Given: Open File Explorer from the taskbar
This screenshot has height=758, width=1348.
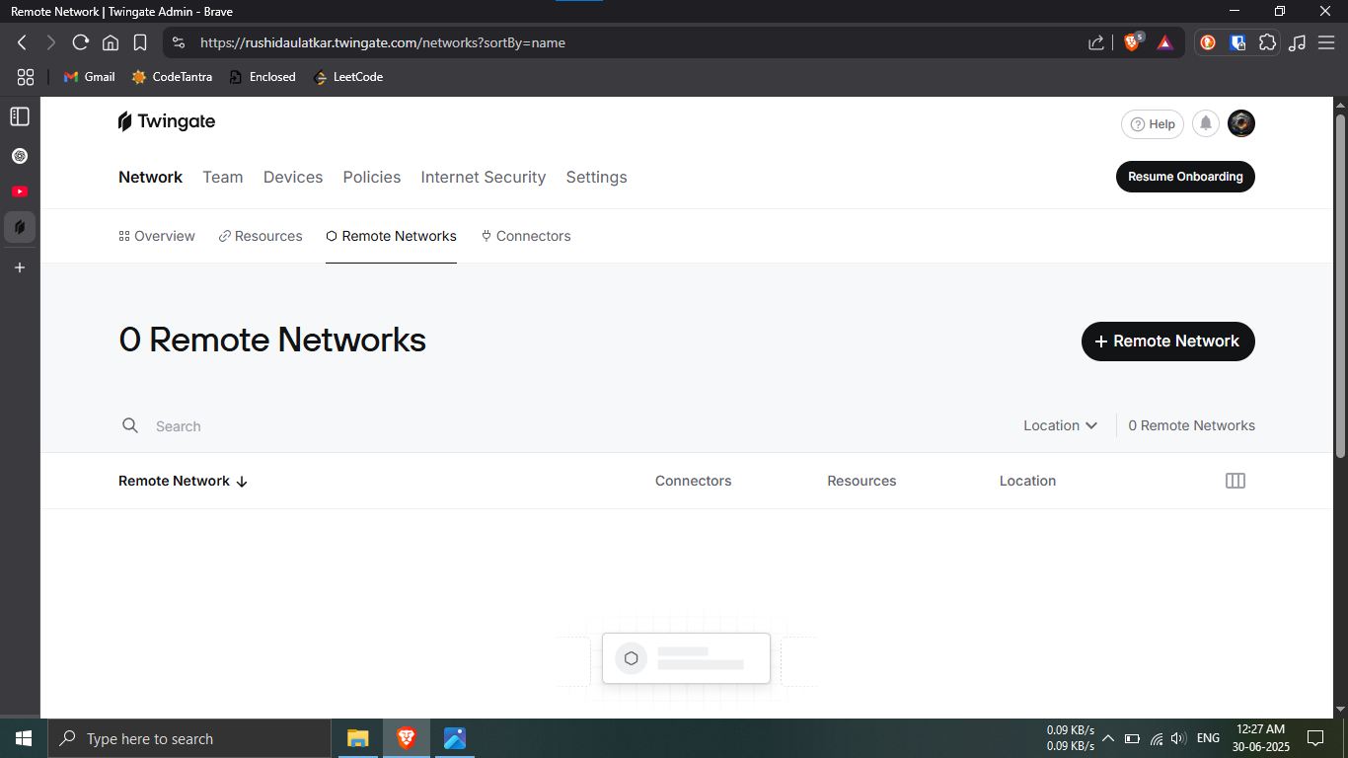Looking at the screenshot, I should tap(357, 738).
